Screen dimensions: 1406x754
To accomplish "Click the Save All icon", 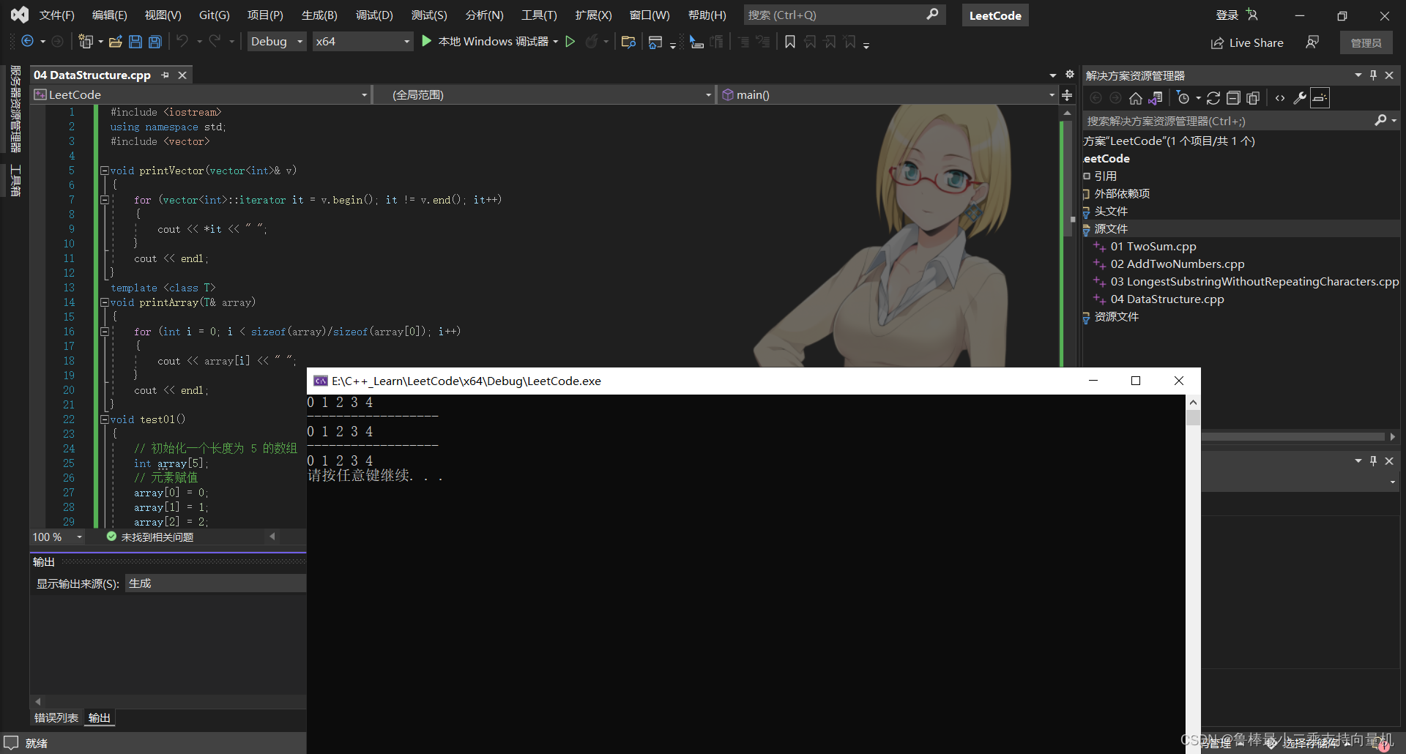I will (x=155, y=42).
